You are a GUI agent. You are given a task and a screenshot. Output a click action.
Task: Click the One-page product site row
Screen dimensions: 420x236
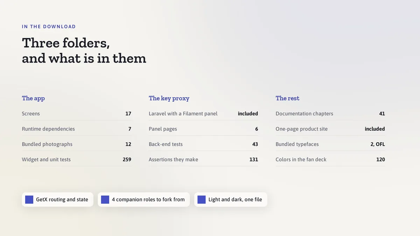coord(330,129)
